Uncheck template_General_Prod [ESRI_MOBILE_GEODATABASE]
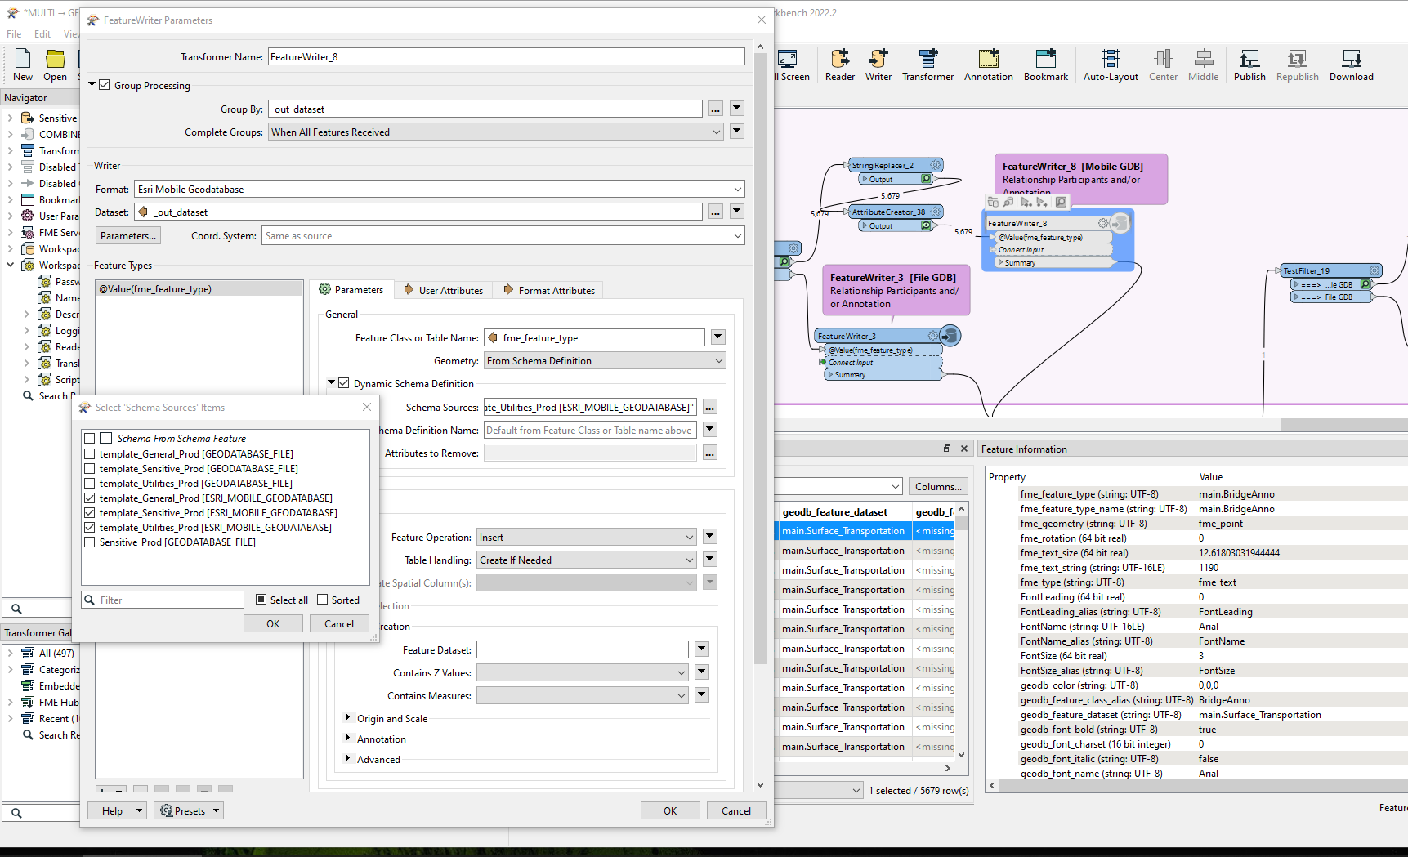 90,498
